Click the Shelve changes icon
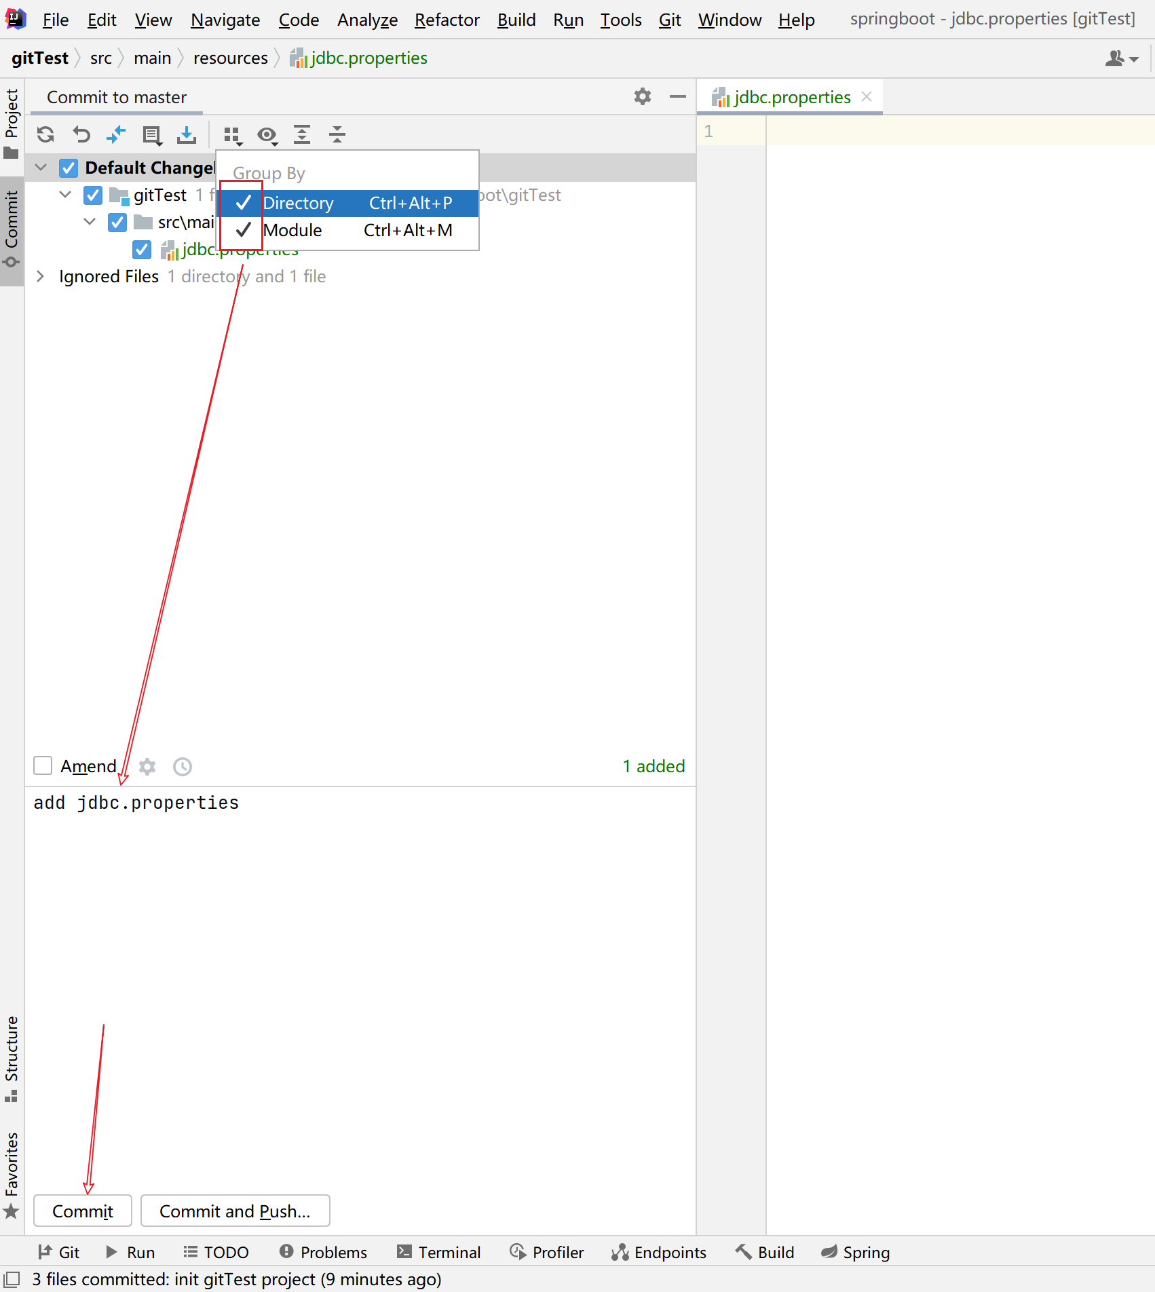The image size is (1155, 1292). pos(186,135)
